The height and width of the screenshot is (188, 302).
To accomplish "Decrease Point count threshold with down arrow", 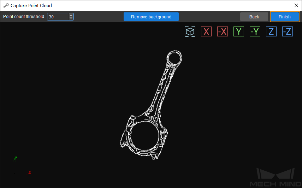I will [x=71, y=18].
